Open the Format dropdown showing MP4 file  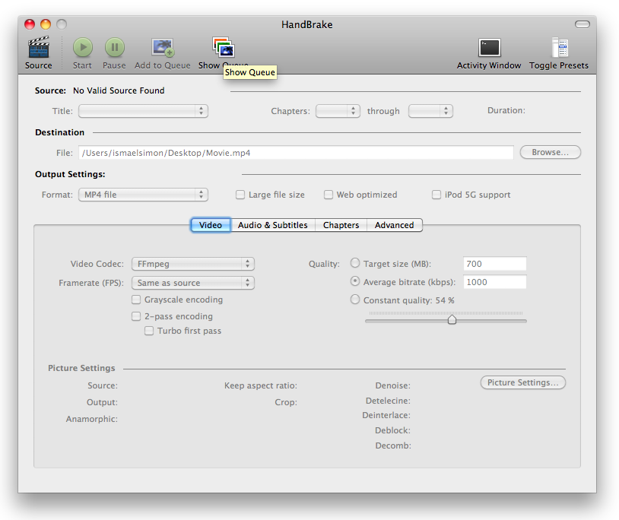pyautogui.click(x=143, y=195)
